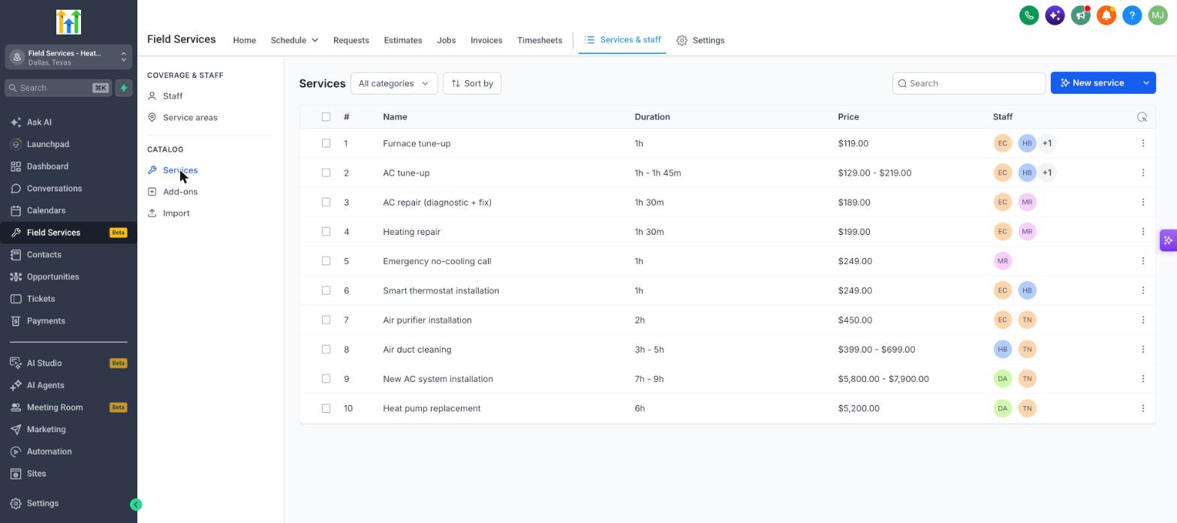Go to the Home tab
Image resolution: width=1177 pixels, height=523 pixels.
(244, 41)
